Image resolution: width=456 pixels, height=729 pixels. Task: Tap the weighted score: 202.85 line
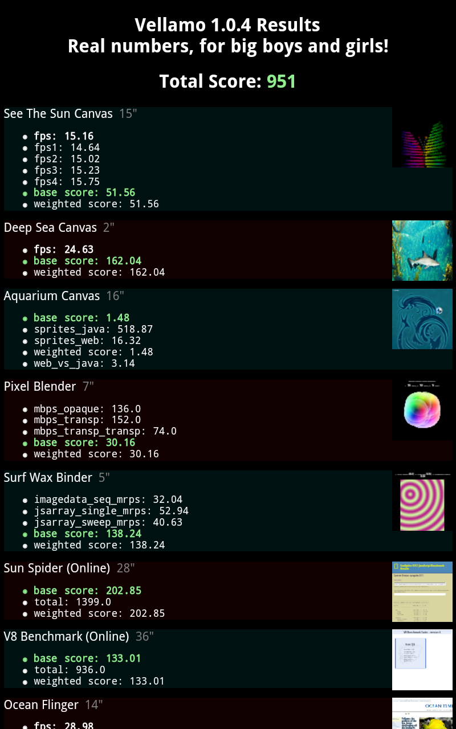pyautogui.click(x=99, y=613)
